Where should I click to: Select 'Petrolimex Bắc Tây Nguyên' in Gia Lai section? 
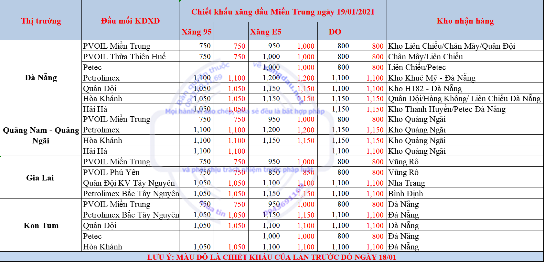[x=131, y=194]
